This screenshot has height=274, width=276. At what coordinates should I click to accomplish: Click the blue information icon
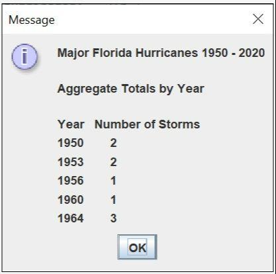tap(24, 56)
